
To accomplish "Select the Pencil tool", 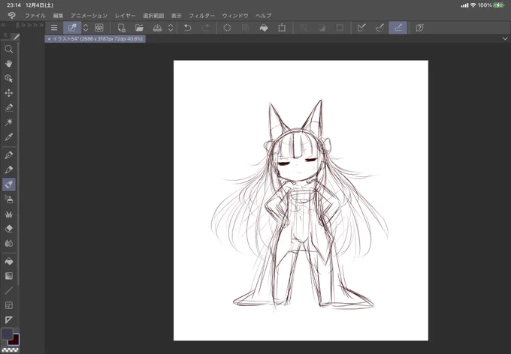I will click(x=9, y=169).
